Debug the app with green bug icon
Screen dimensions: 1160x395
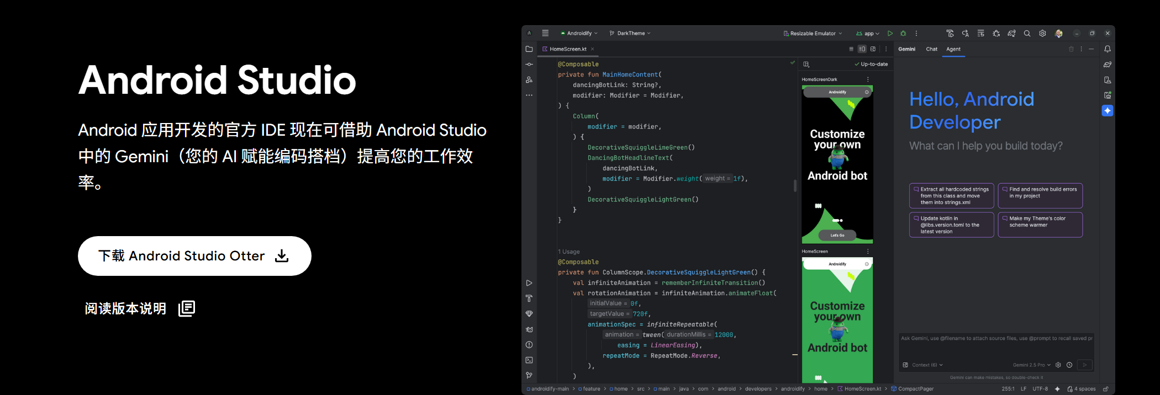[903, 33]
